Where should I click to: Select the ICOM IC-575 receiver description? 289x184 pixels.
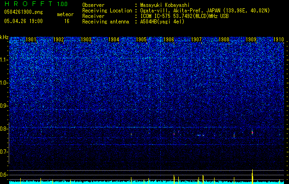[184, 16]
